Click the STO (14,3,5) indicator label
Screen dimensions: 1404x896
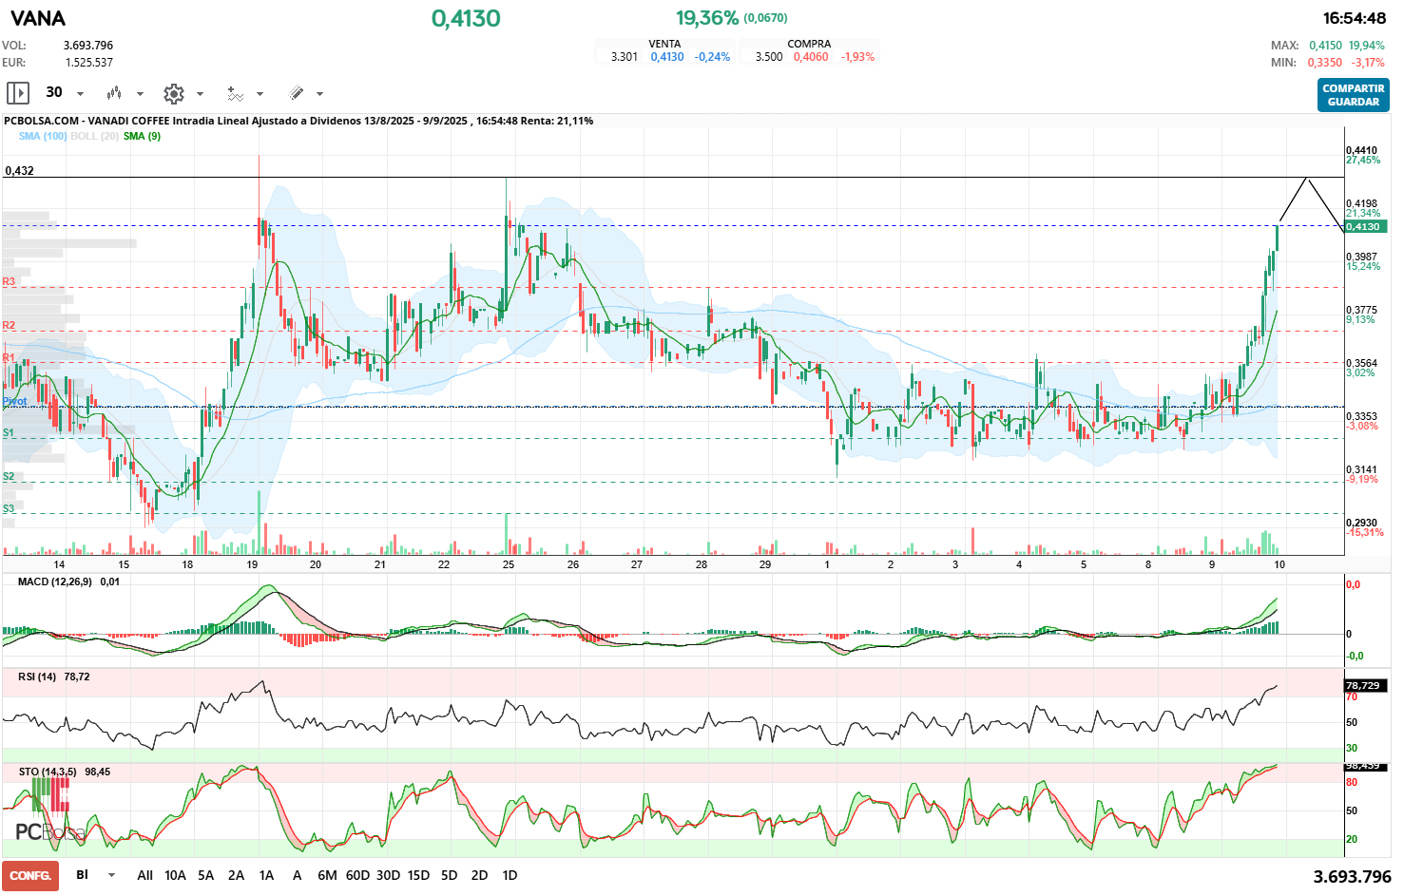pyautogui.click(x=48, y=772)
